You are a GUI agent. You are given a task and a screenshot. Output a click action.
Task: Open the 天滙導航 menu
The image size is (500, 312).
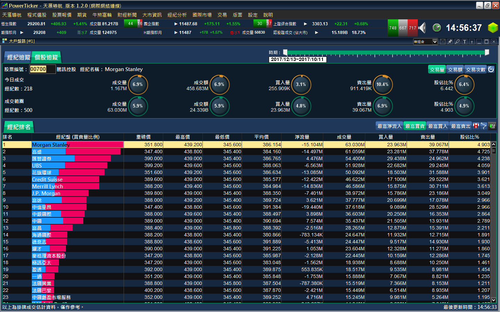point(12,15)
